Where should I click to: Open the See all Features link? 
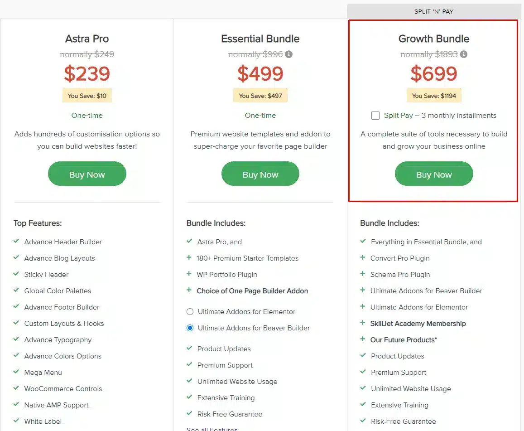coord(212,429)
